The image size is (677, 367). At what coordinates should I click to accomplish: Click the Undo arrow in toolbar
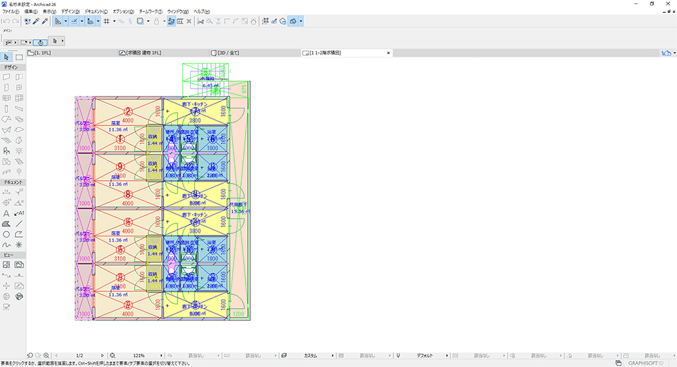(6, 21)
